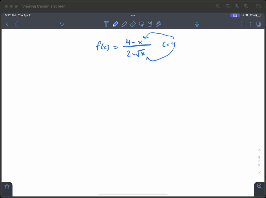Select the Lasso selection tool
Image resolution: width=266 pixels, height=198 pixels.
141,24
